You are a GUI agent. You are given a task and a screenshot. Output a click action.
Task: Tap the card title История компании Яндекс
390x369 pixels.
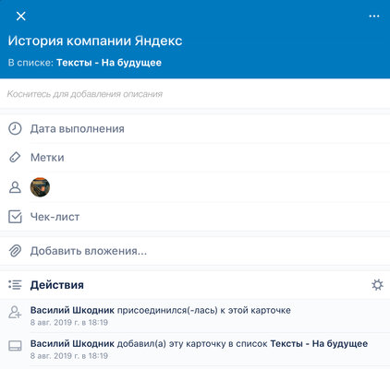point(95,41)
